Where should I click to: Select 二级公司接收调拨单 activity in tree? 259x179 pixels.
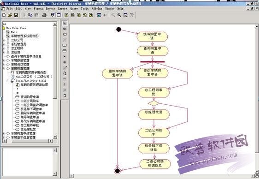coord(34,105)
